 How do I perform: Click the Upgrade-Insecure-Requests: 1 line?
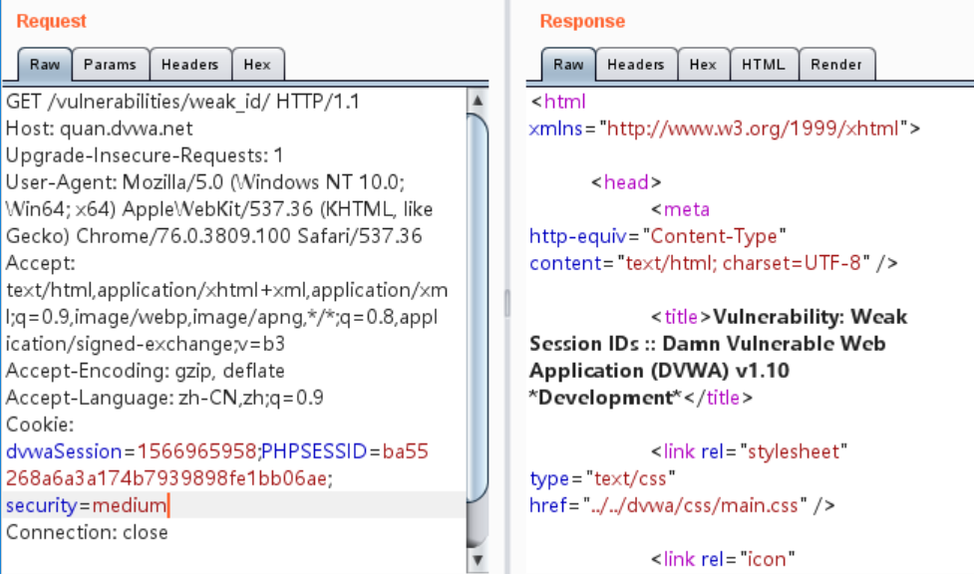coord(145,155)
